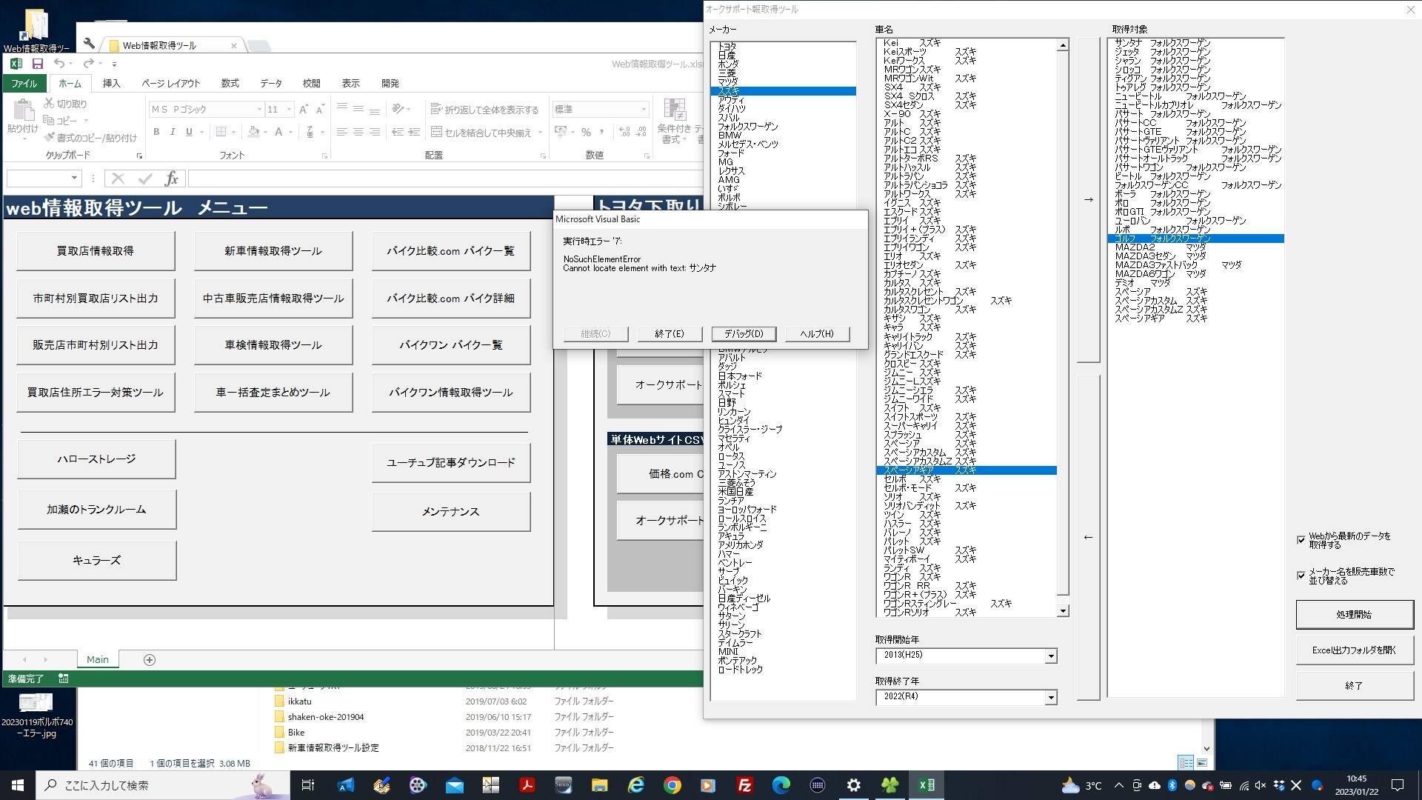Click the right arrow add-to-target button

click(x=1088, y=199)
